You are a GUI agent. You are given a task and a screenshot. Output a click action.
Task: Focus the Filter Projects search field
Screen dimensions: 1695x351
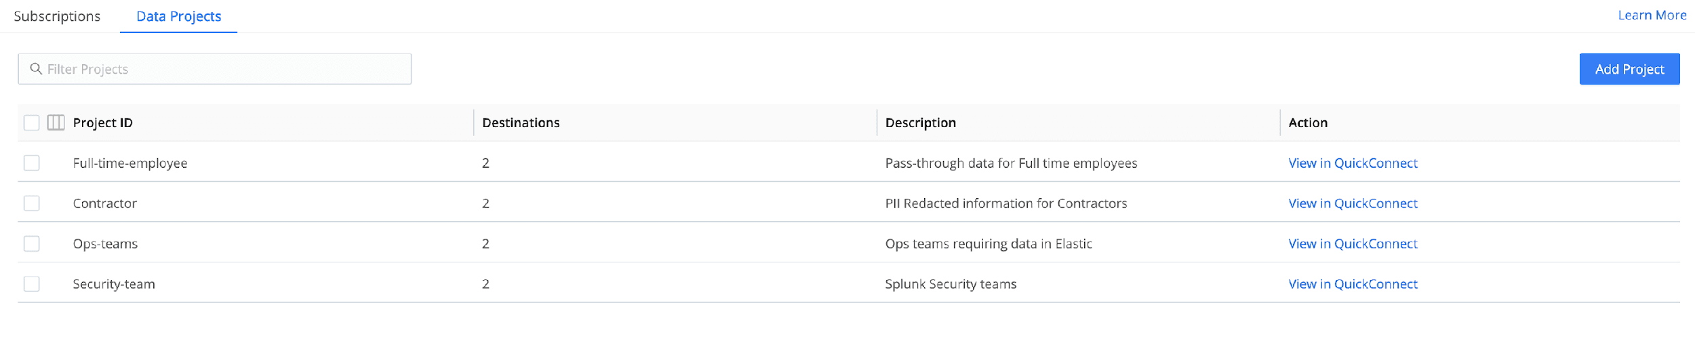[224, 69]
